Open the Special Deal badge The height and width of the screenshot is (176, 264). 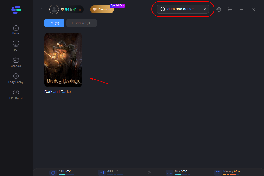pyautogui.click(x=117, y=5)
